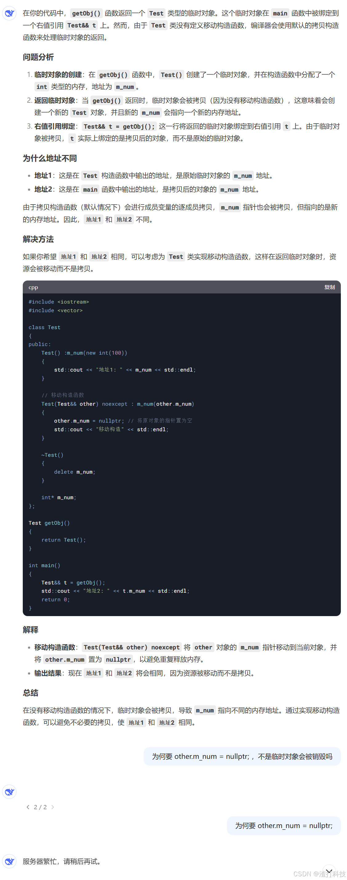
Task: Click the other.m_num = nullptr; code line
Action: coord(123,420)
